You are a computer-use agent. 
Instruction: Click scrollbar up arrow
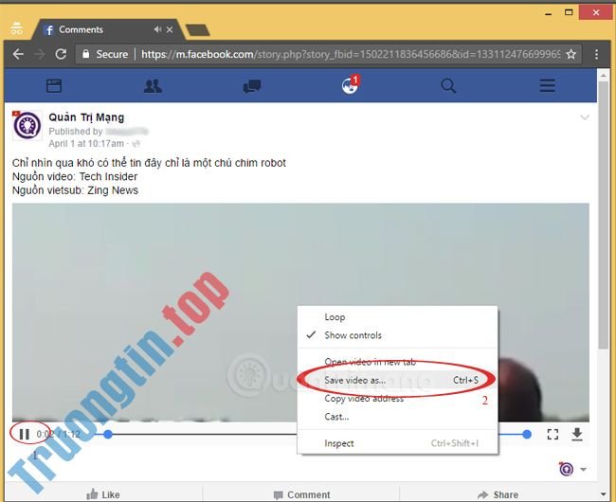click(x=603, y=75)
